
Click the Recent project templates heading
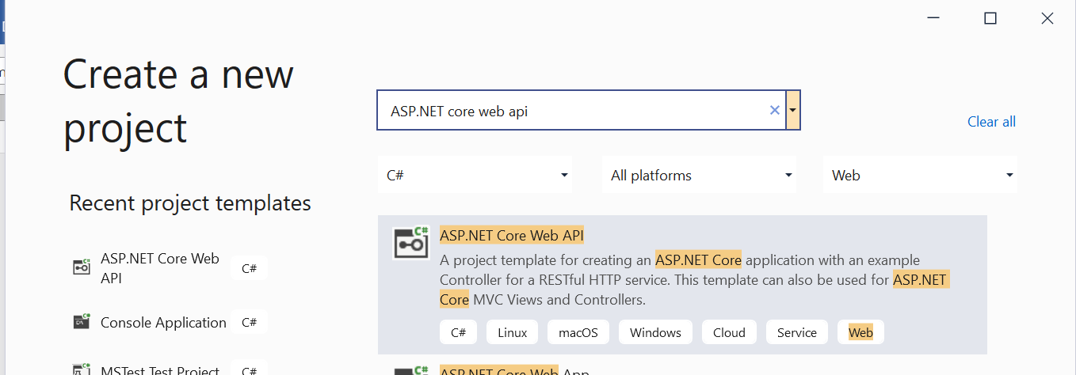click(x=190, y=203)
